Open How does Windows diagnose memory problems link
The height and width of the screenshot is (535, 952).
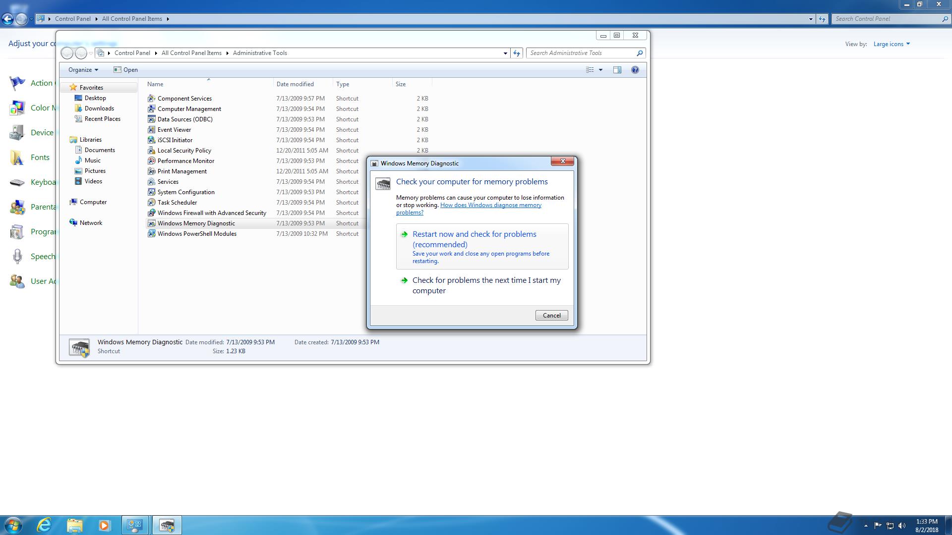pyautogui.click(x=469, y=209)
